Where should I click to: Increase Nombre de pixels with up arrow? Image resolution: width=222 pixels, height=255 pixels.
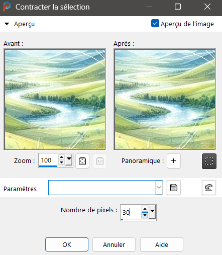click(x=145, y=209)
